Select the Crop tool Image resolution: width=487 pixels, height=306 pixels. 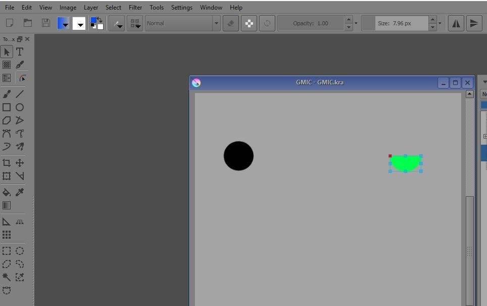pos(7,163)
